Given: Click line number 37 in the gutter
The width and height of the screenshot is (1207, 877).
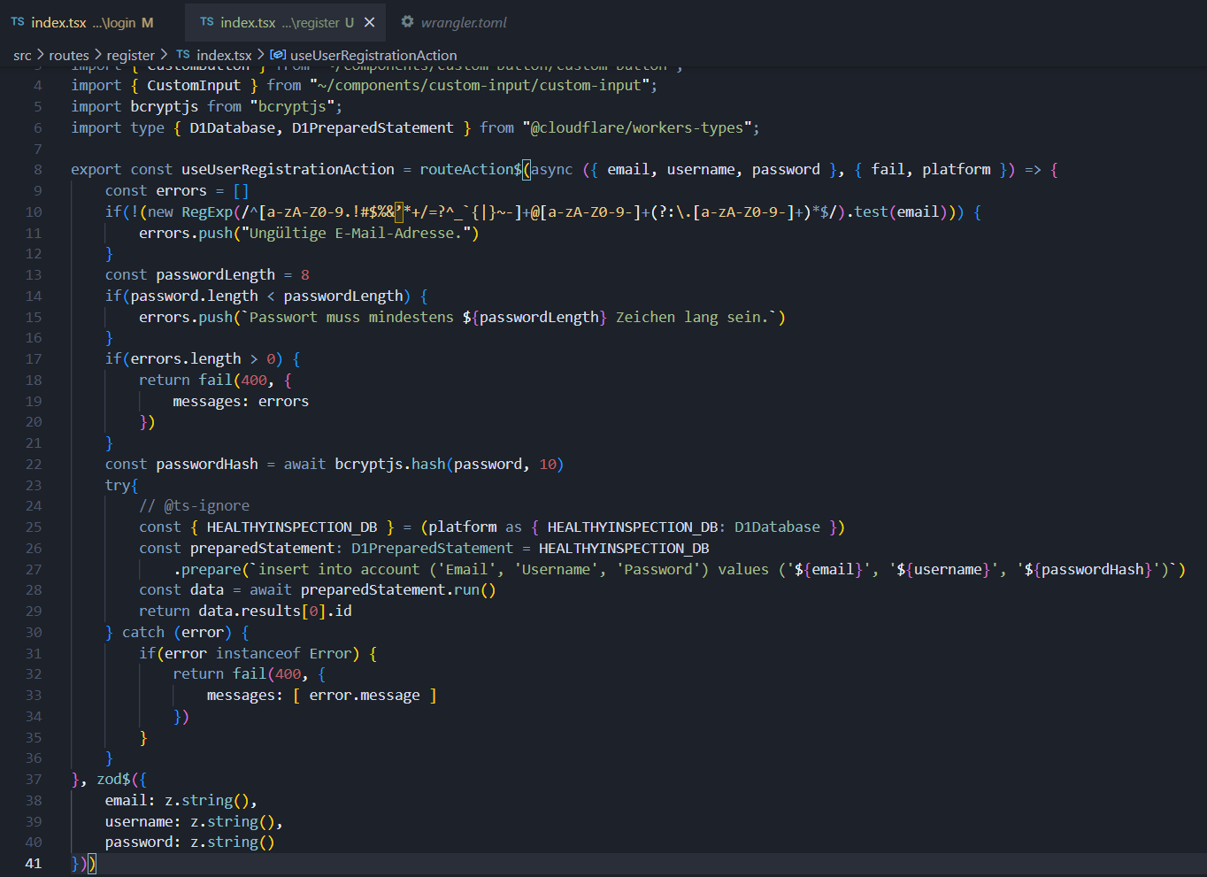Looking at the screenshot, I should (x=34, y=780).
